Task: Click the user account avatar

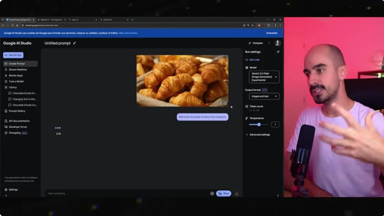Action: pyautogui.click(x=278, y=43)
